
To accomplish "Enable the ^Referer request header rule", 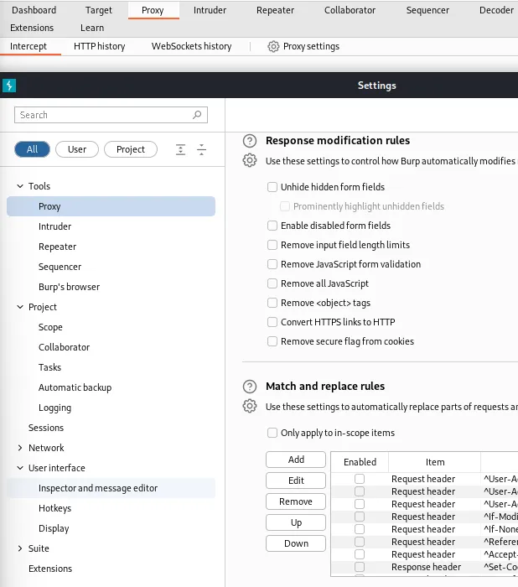I will (x=360, y=542).
